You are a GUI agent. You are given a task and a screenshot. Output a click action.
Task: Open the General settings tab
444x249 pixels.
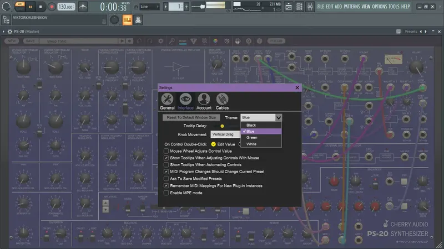pyautogui.click(x=167, y=100)
